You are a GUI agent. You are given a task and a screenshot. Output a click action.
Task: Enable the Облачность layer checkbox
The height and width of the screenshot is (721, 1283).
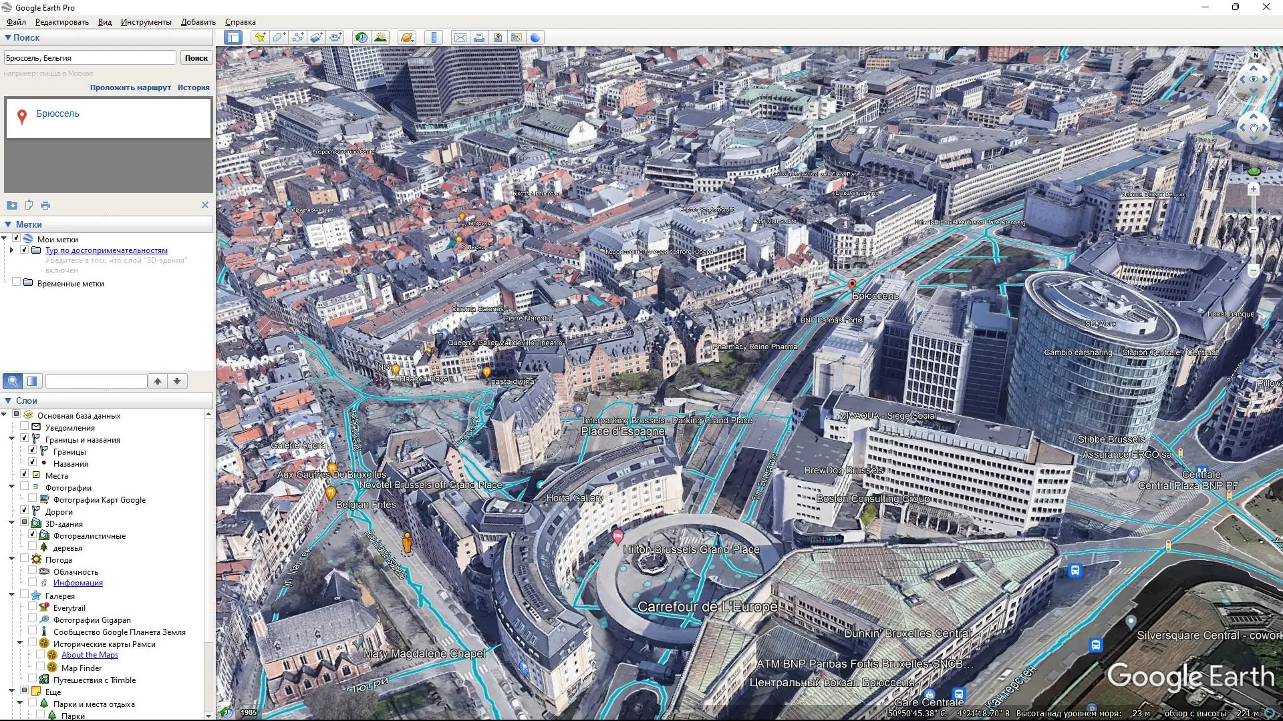click(x=32, y=571)
